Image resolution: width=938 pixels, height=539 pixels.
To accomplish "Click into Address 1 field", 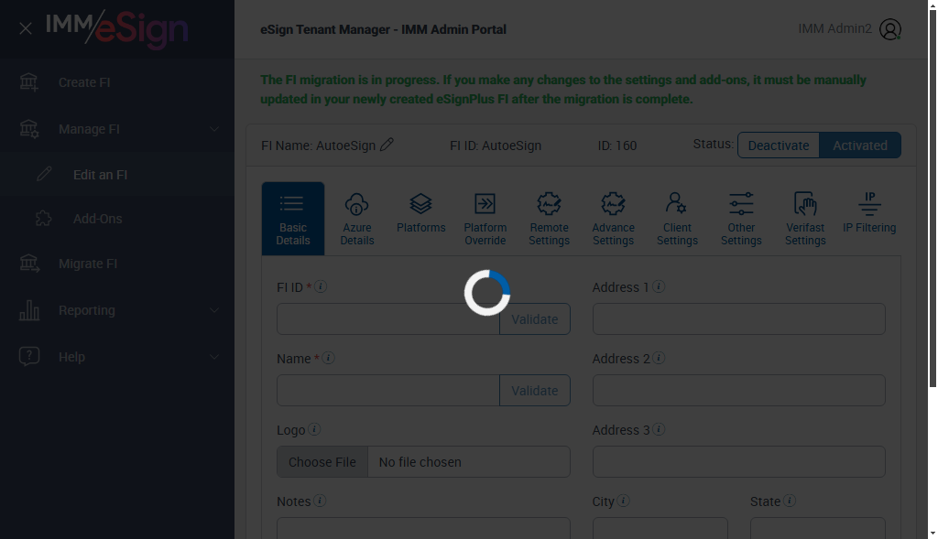I will (x=739, y=319).
